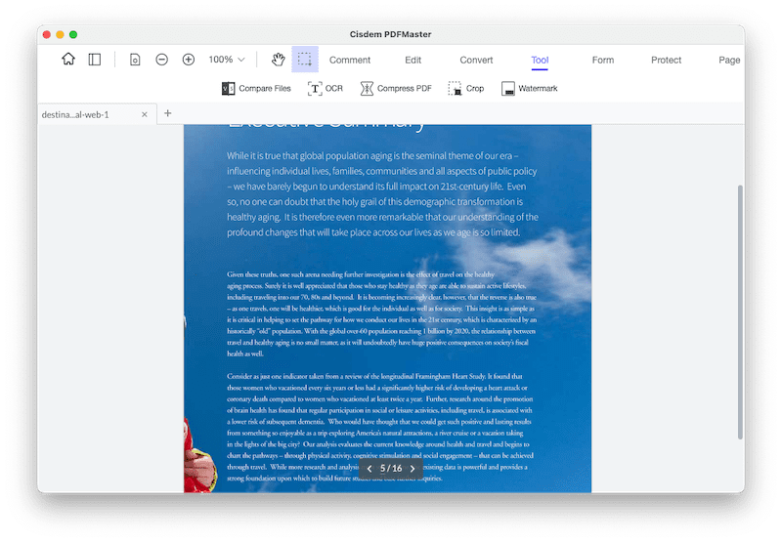Click the Executive Summary intro paragraph
The width and height of the screenshot is (782, 542).
382,194
